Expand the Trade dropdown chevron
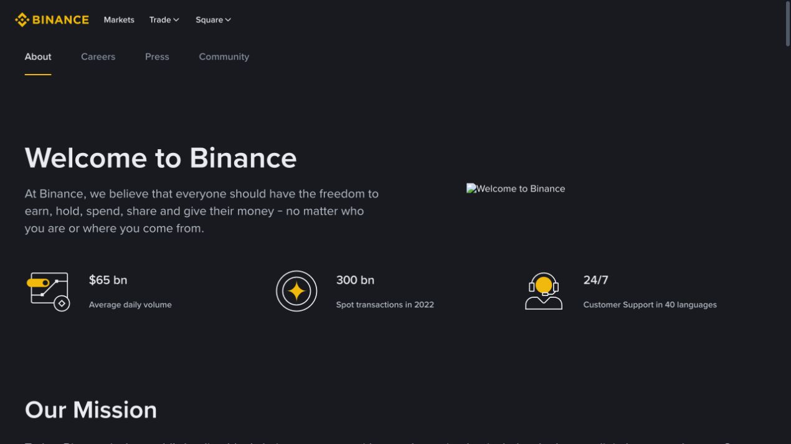The width and height of the screenshot is (791, 444). [176, 20]
